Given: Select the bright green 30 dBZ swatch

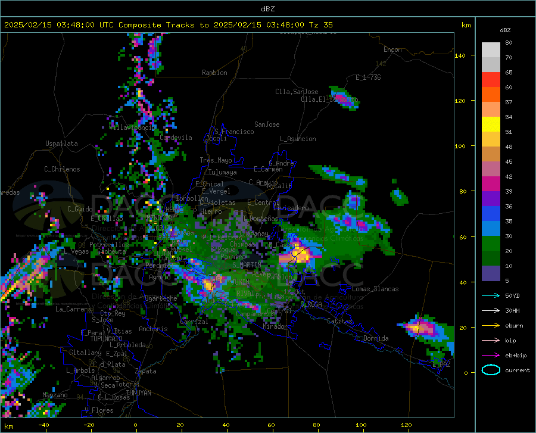Looking at the screenshot, I should click(491, 243).
